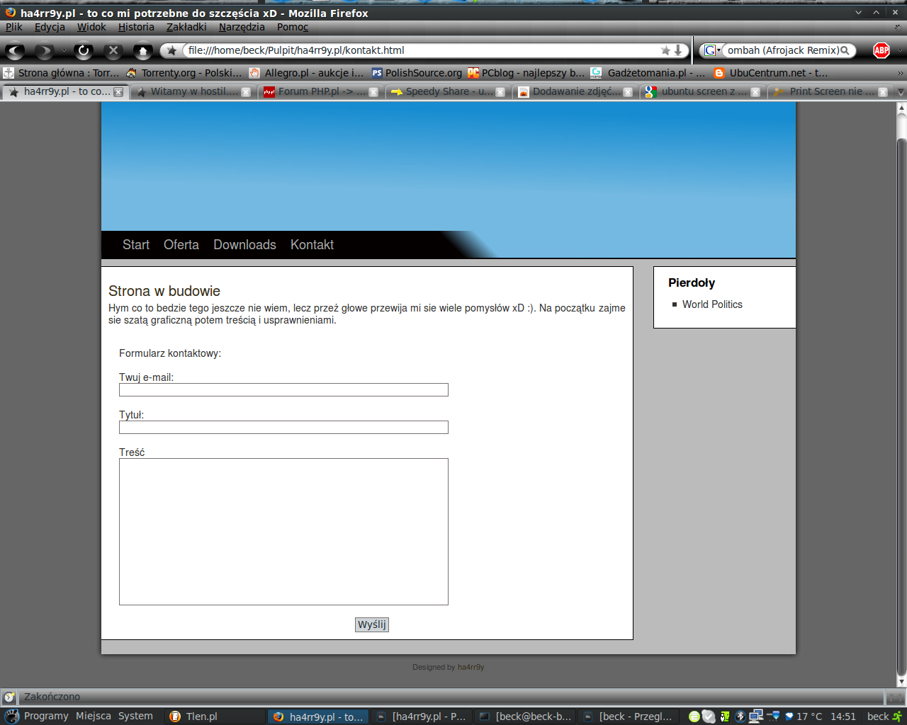Click the network monitors tray icon
The width and height of the screenshot is (907, 725).
[x=756, y=717]
